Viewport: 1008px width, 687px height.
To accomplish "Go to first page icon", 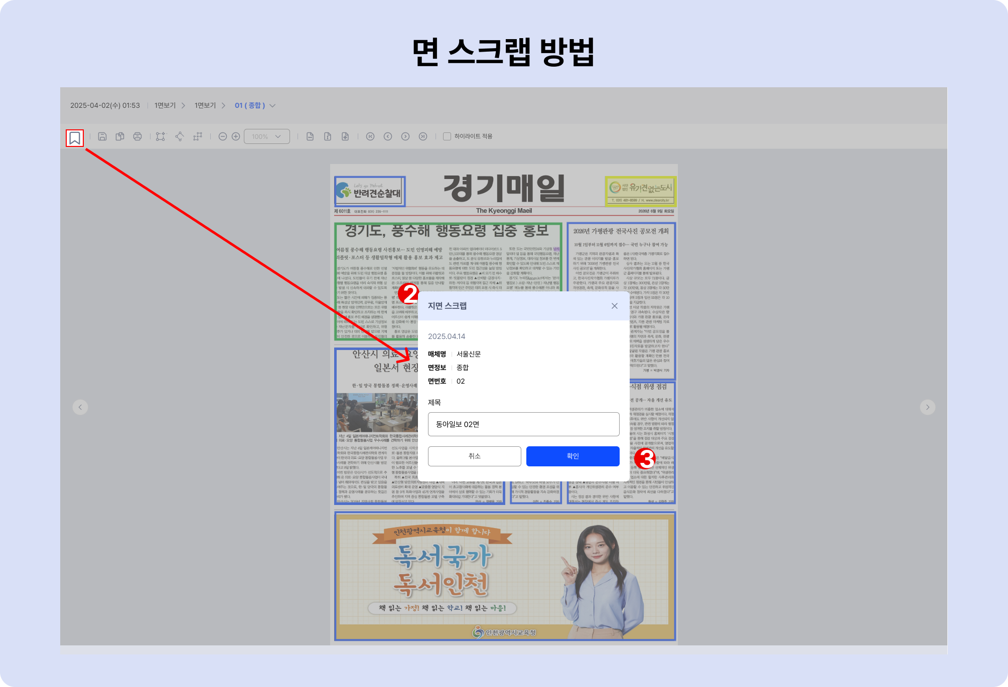I will 370,136.
